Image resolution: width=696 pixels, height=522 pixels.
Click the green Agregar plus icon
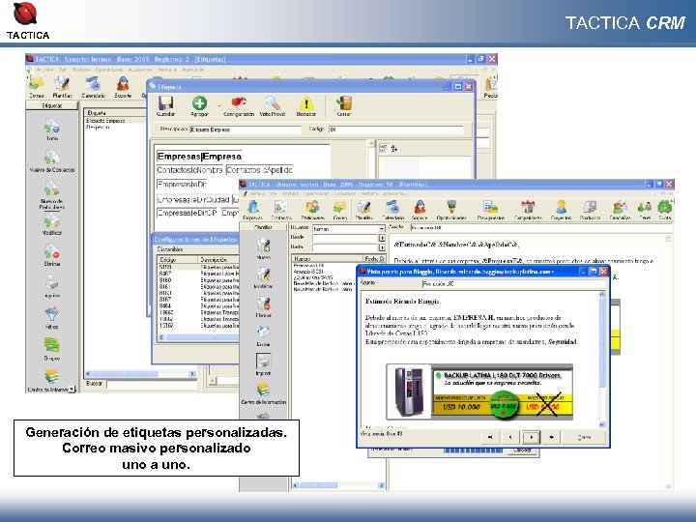[x=199, y=103]
